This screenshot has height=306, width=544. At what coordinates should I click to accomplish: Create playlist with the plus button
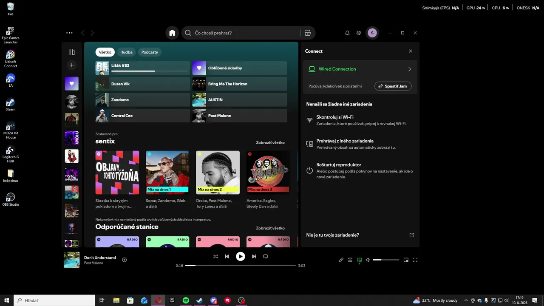(x=71, y=65)
